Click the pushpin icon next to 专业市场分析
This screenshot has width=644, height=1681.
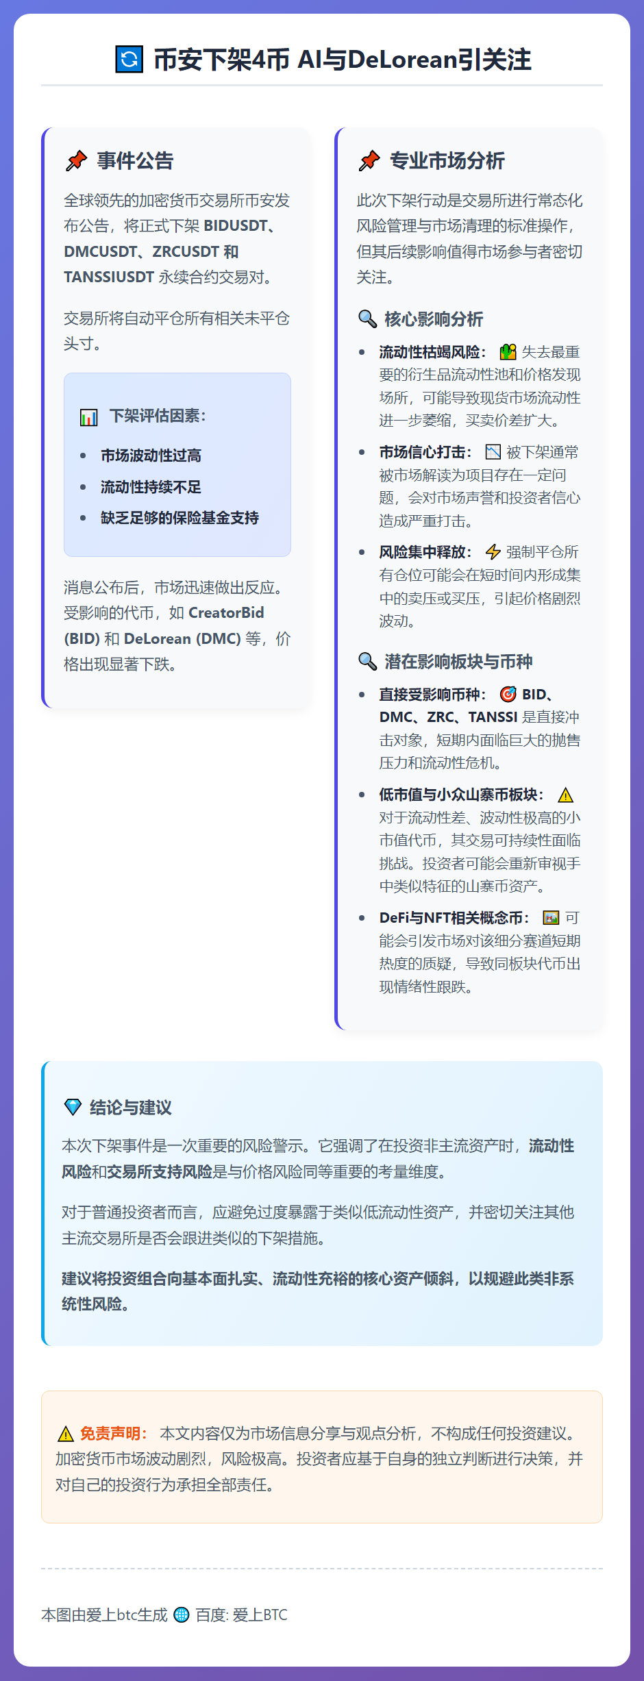point(369,161)
